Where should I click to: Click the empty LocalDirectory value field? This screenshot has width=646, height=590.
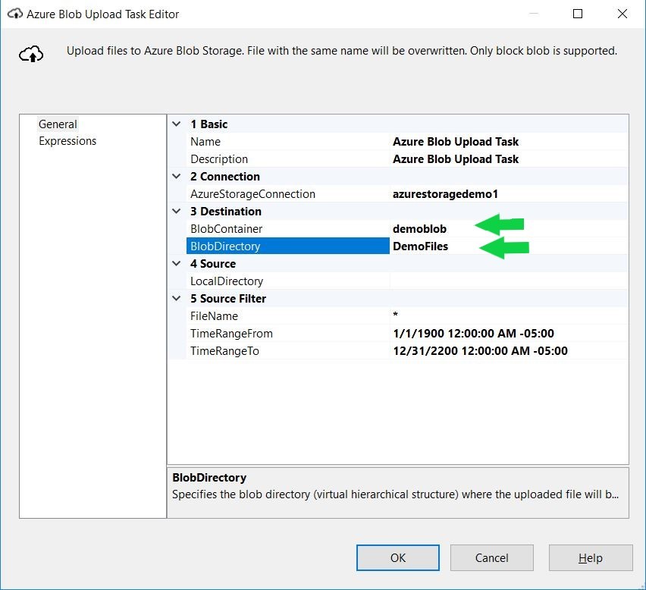(x=508, y=281)
